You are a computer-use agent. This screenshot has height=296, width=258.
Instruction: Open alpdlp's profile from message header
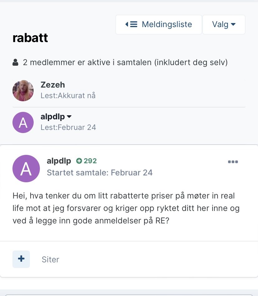coord(59,161)
